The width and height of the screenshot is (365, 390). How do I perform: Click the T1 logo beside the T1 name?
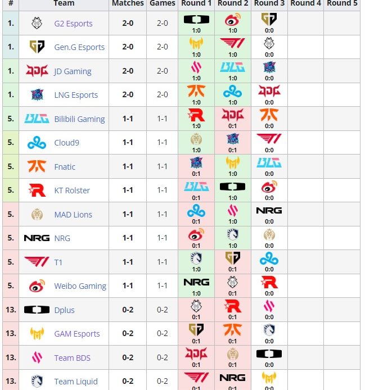click(x=37, y=262)
